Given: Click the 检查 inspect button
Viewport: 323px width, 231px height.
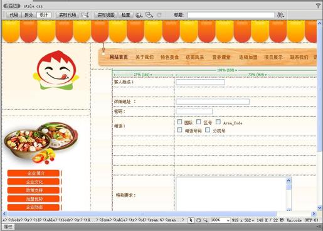Looking at the screenshot, I should [x=126, y=15].
